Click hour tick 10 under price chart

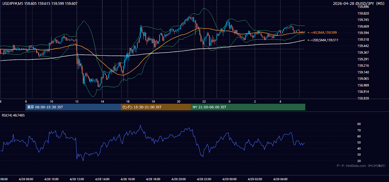pyautogui.click(x=51, y=102)
